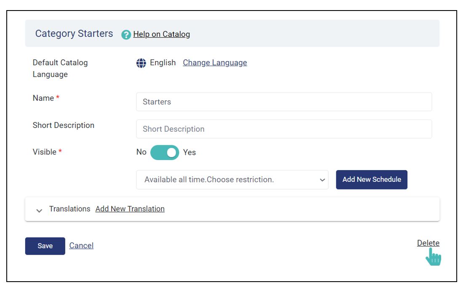Viewport: 466px width, 293px height.
Task: Open the Help on Catalog link
Action: [x=161, y=34]
